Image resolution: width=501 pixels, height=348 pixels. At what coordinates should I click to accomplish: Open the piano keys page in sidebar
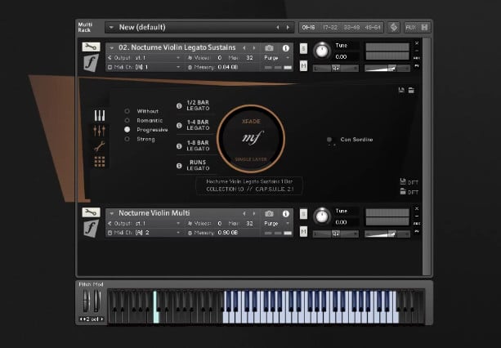pos(100,115)
